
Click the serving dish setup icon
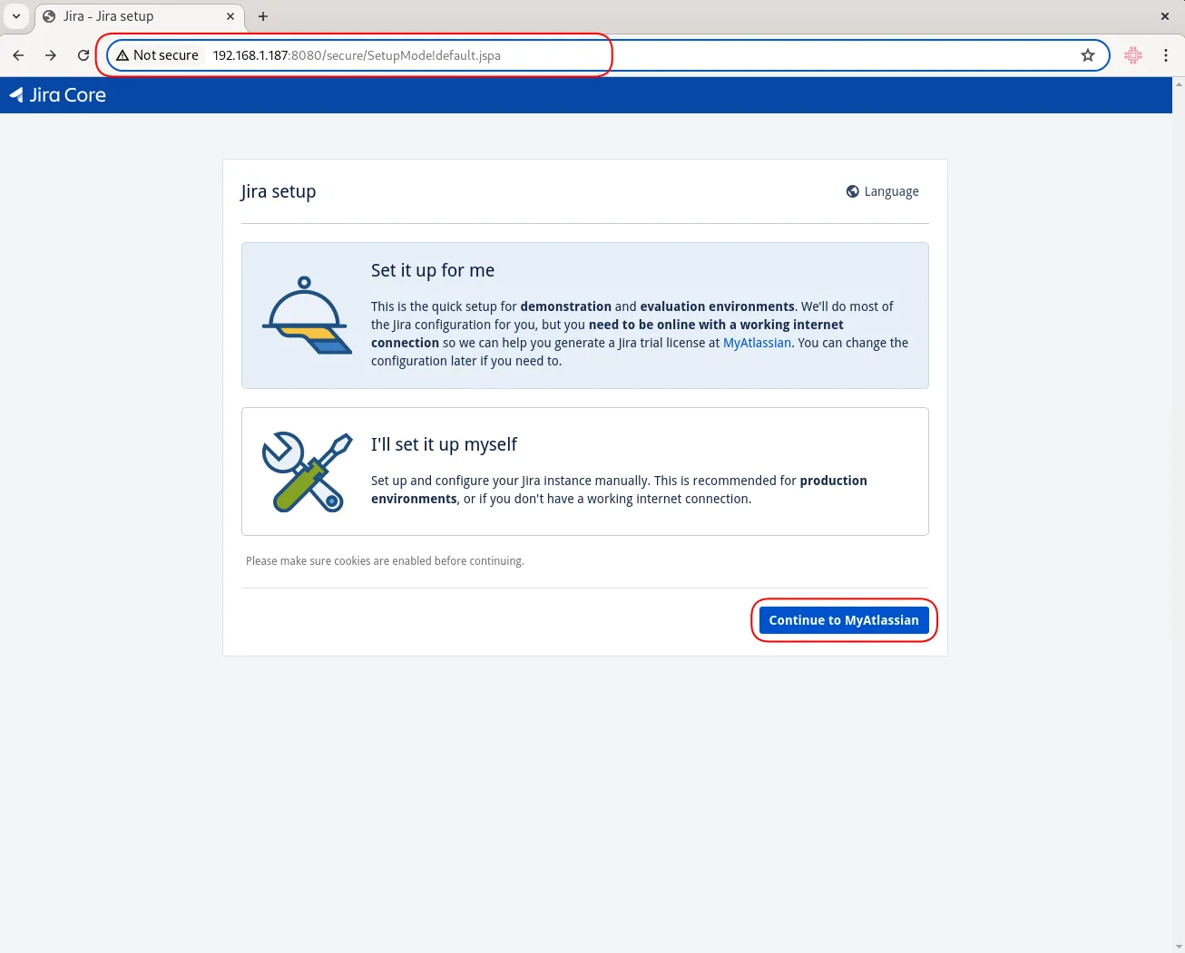point(307,315)
